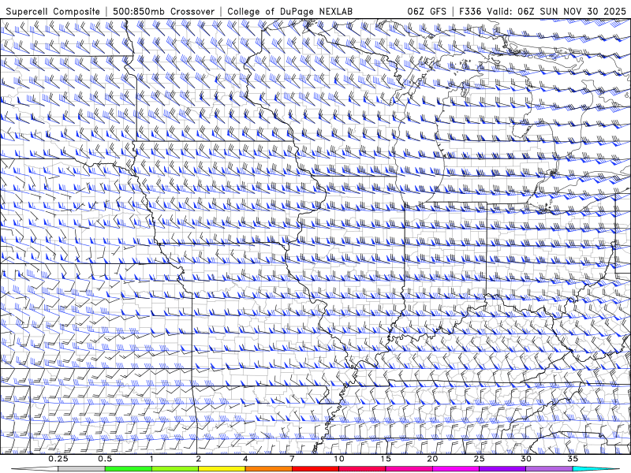Click the 10 value on the color scale

tap(339, 459)
